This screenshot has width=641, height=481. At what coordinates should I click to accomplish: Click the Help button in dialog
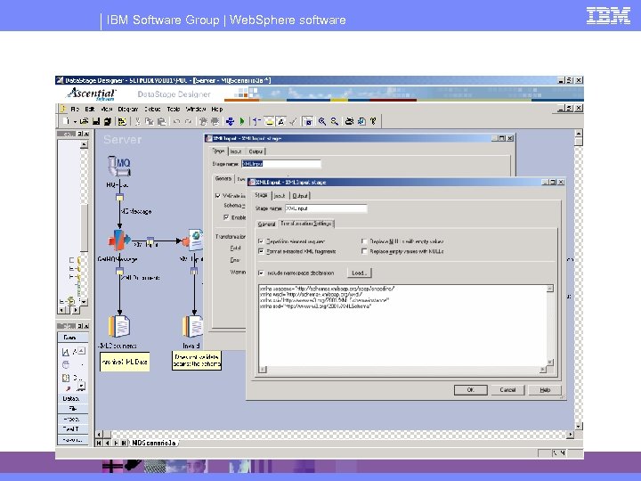click(545, 390)
